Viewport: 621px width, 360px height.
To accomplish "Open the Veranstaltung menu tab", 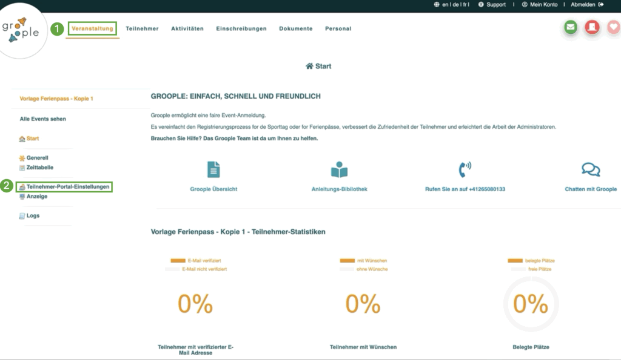I will coord(92,28).
